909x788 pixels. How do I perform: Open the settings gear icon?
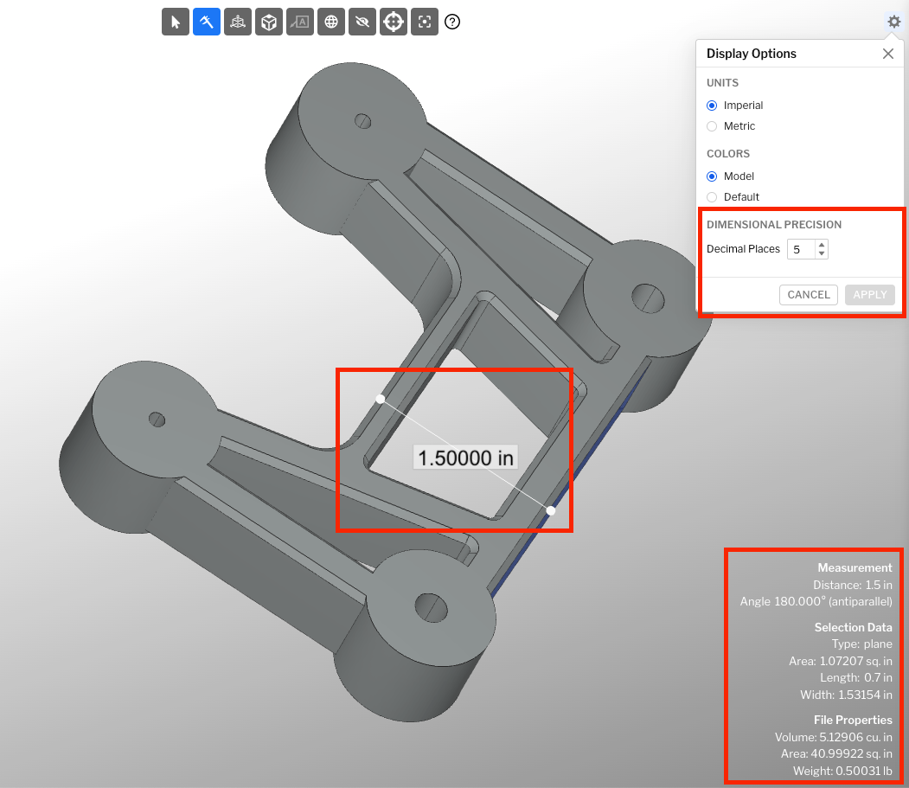tap(893, 22)
